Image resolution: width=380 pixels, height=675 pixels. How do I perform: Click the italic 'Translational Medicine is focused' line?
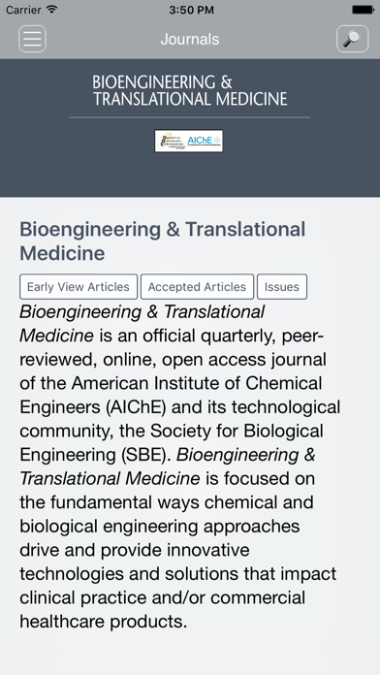click(167, 479)
